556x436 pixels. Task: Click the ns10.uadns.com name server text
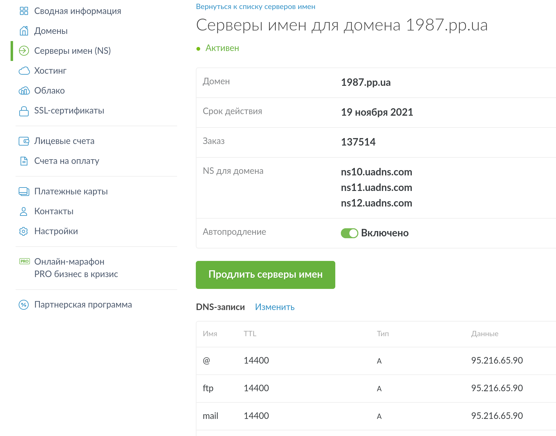pyautogui.click(x=376, y=172)
